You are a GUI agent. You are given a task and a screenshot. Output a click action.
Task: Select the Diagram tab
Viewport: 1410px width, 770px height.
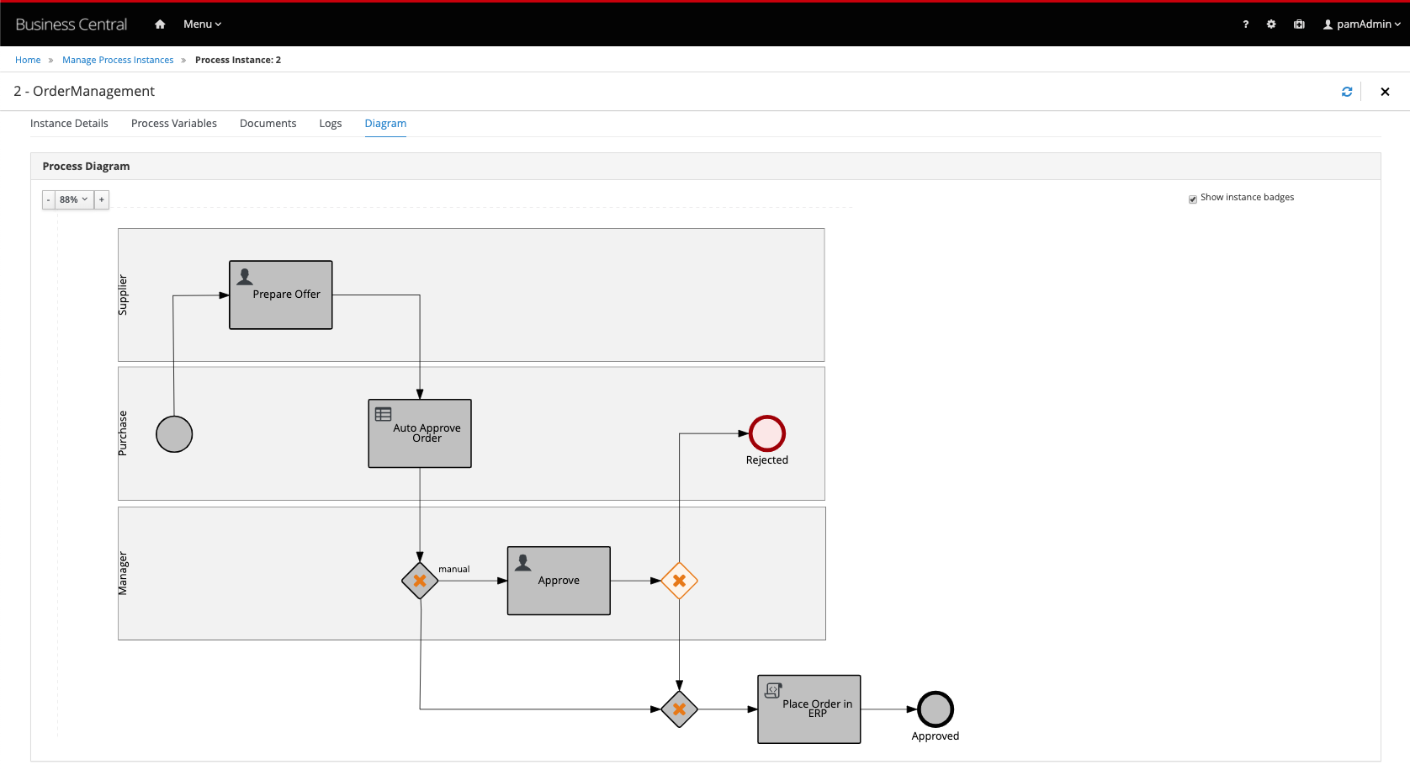coord(385,124)
